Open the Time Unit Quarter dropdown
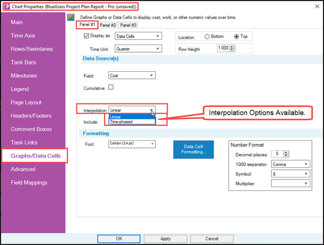This screenshot has width=324, height=245. point(138,49)
